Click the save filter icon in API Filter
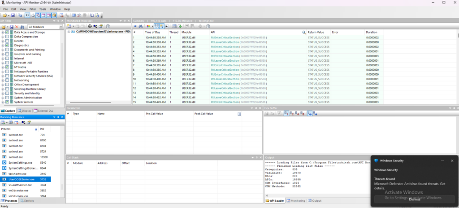This screenshot has width=459, height=208. 11,27
